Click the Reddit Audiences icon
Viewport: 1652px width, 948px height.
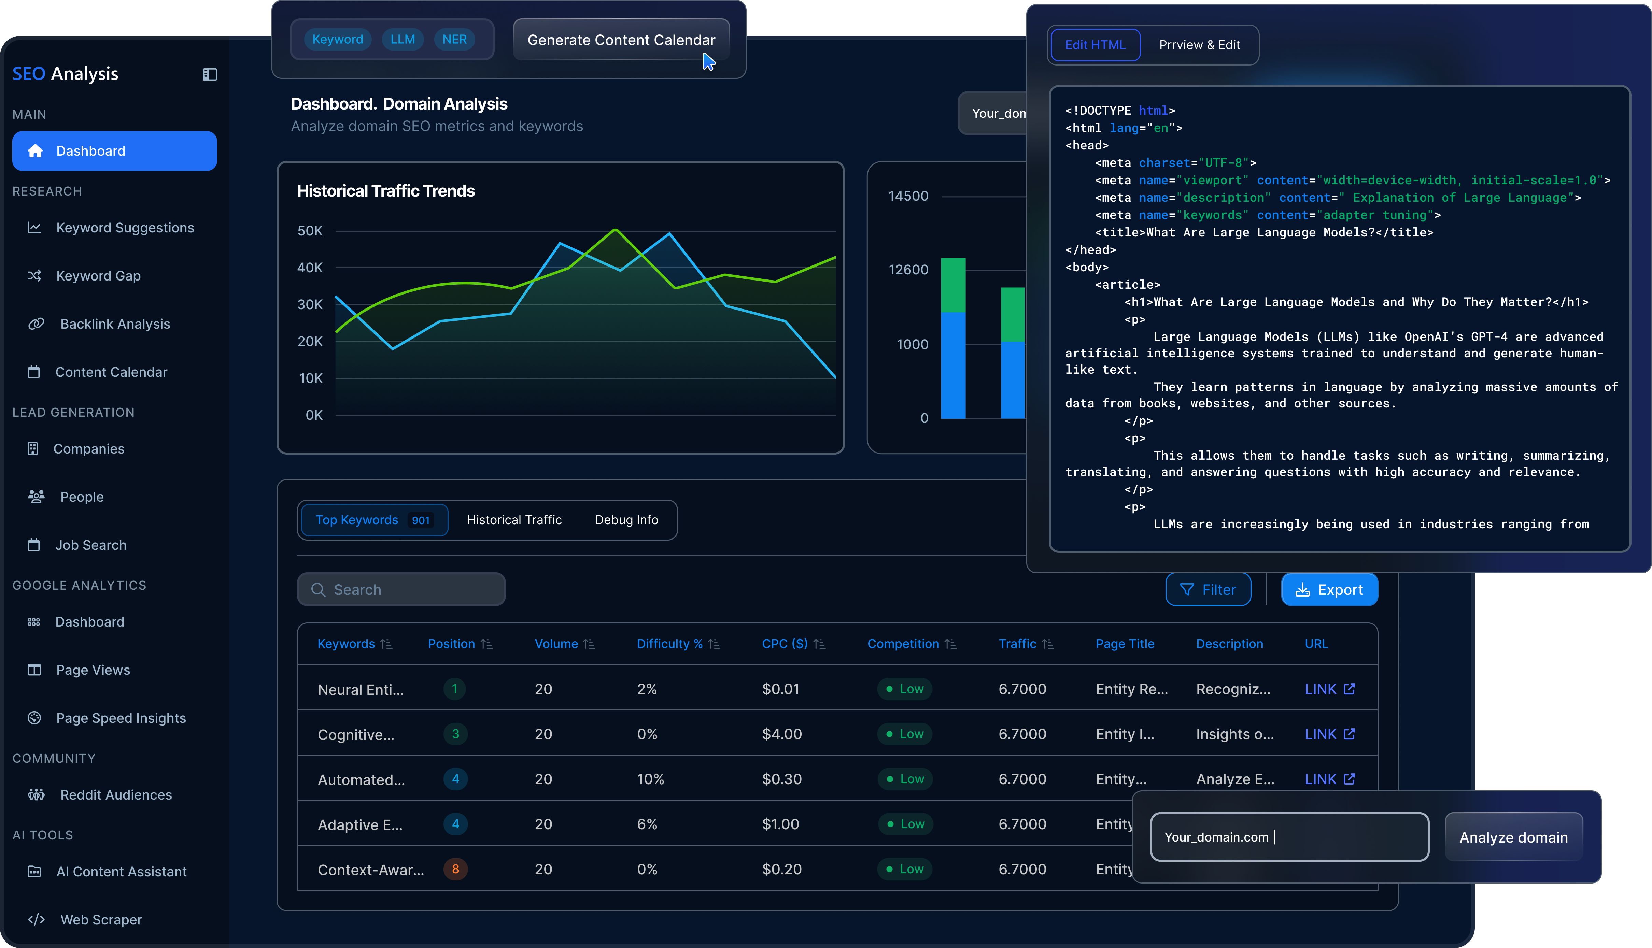click(x=36, y=795)
